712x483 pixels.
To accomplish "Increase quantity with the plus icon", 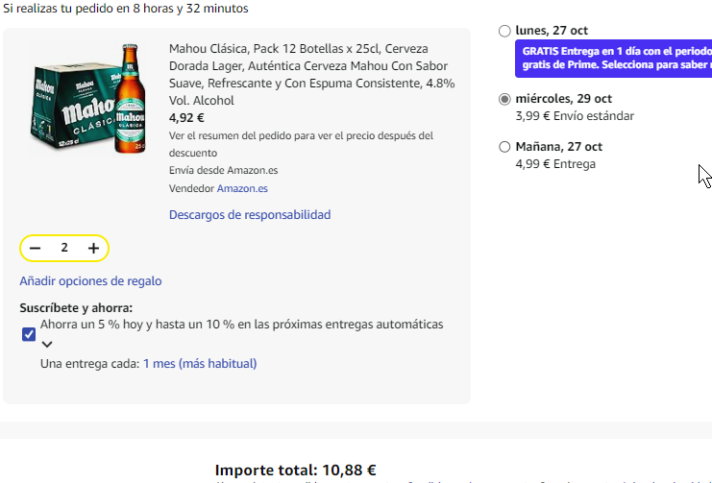I will click(x=93, y=249).
